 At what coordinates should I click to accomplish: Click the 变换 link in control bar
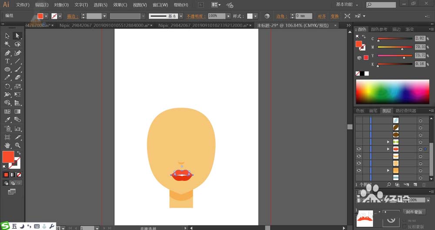pyautogui.click(x=335, y=17)
